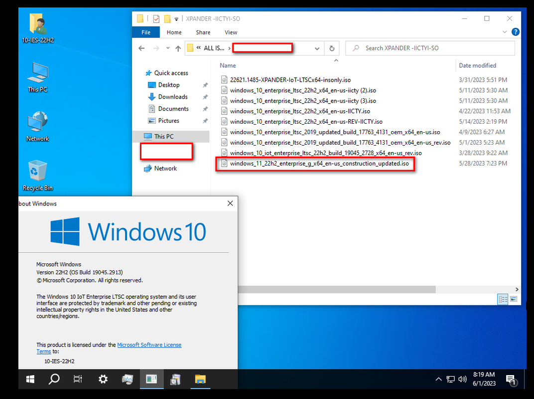This screenshot has width=534, height=399.
Task: Open the View ribbon tab
Action: click(x=231, y=32)
